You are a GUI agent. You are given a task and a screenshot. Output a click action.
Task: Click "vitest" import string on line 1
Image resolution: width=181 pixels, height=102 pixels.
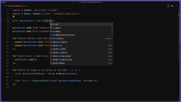52,10
